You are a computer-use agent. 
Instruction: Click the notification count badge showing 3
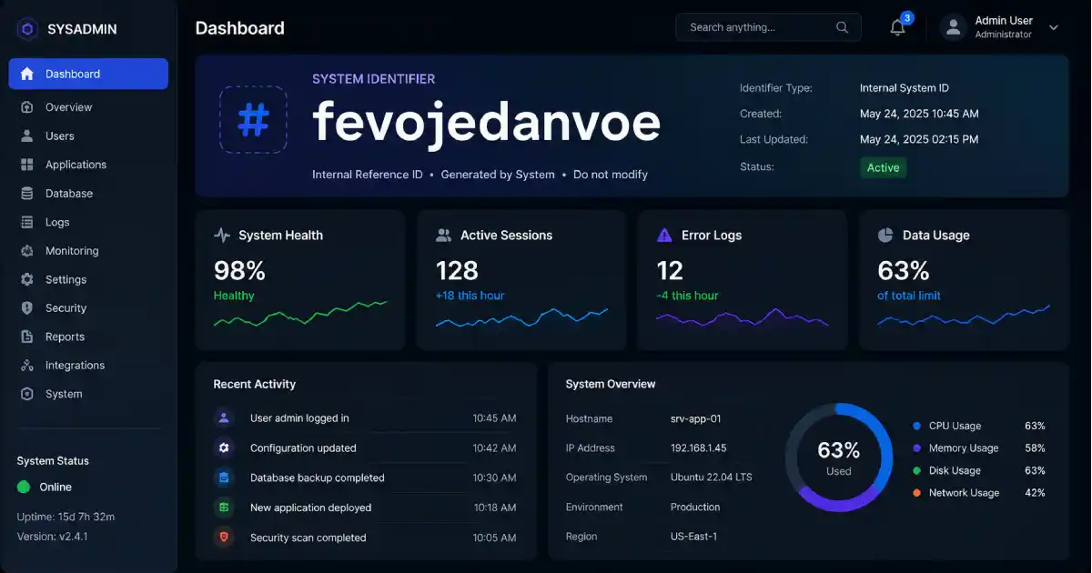(906, 17)
